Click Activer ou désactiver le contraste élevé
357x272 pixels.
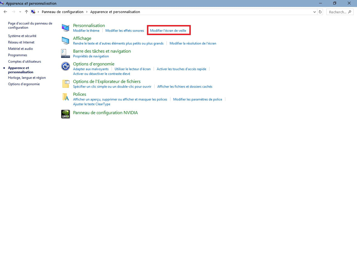(x=102, y=74)
